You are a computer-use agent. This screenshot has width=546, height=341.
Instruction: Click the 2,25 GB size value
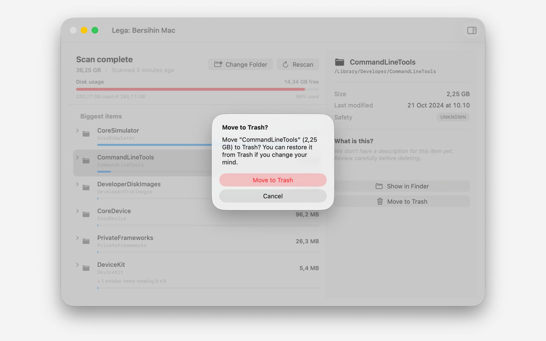point(458,94)
